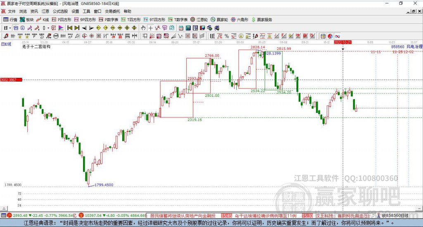Click 居民储蓄 news ticker headline
423x227 pixels.
pyautogui.click(x=183, y=216)
